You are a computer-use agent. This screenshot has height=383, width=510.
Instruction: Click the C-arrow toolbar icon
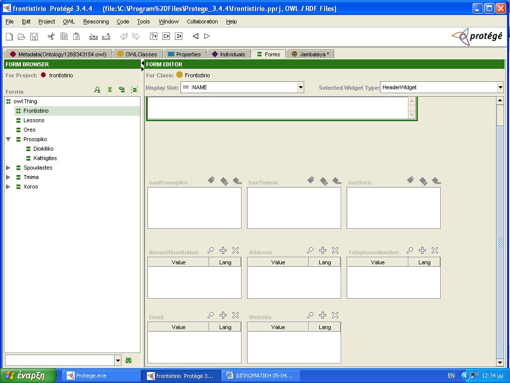[x=166, y=36]
